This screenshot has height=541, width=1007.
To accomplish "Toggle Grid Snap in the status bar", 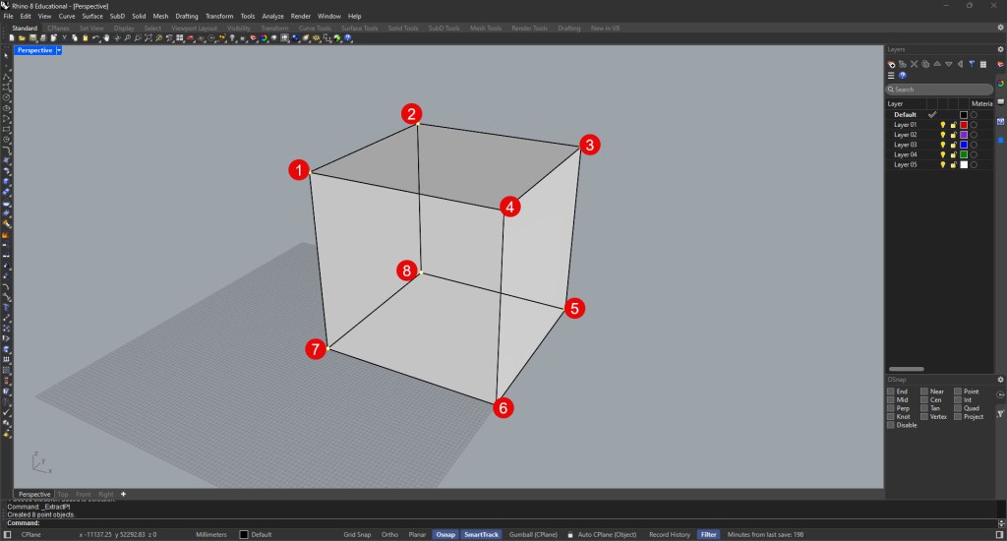I will tap(357, 534).
